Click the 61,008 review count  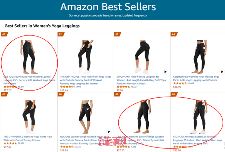click(78, 87)
